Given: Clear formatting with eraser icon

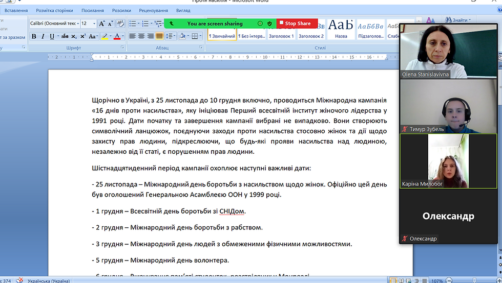Looking at the screenshot, I should click(121, 23).
